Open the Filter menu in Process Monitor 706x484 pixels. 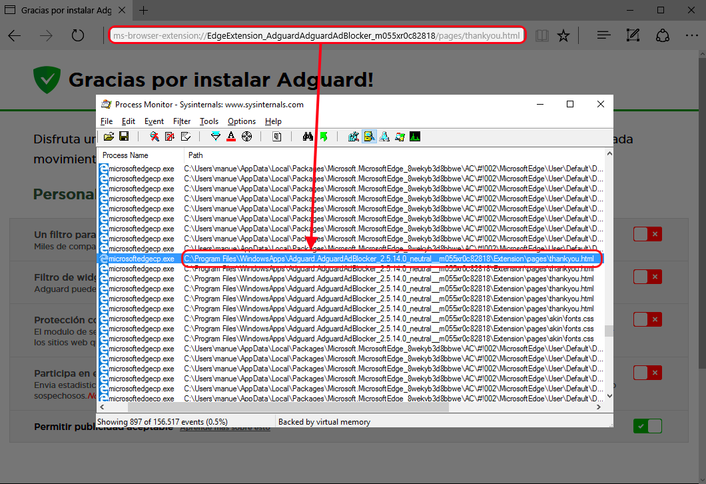[182, 121]
